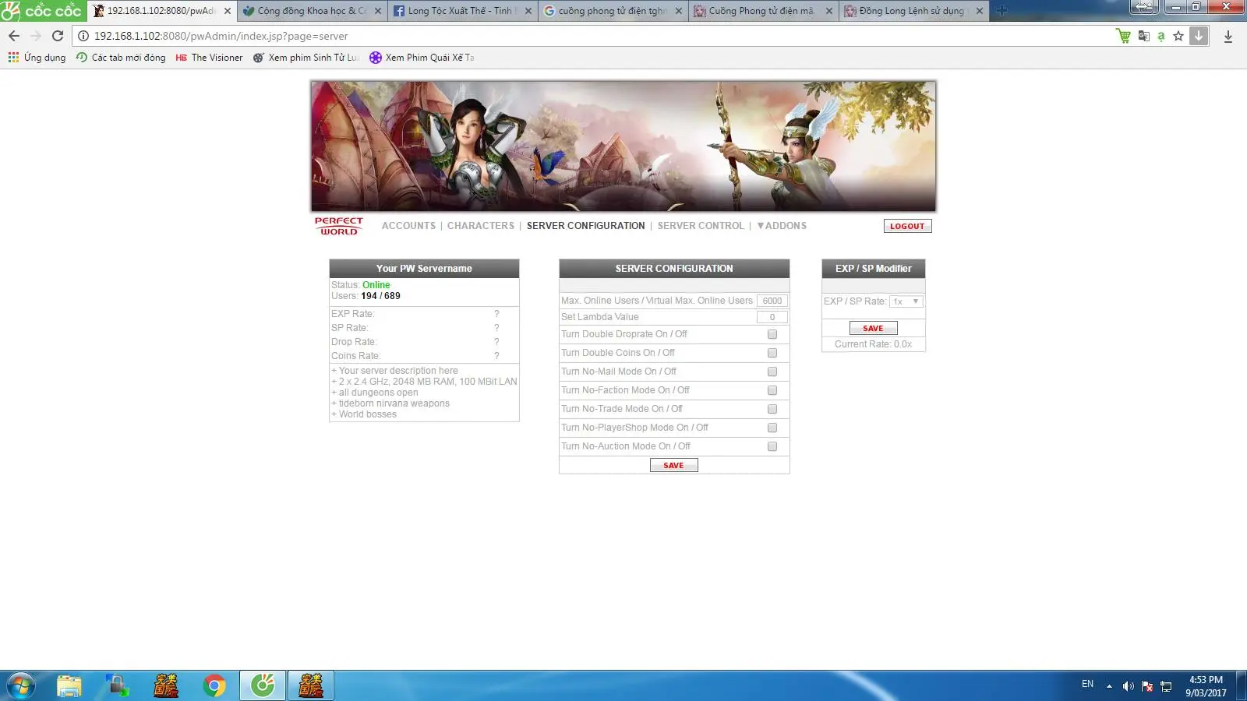The height and width of the screenshot is (701, 1247).
Task: Reload the current page
Action: [x=58, y=36]
